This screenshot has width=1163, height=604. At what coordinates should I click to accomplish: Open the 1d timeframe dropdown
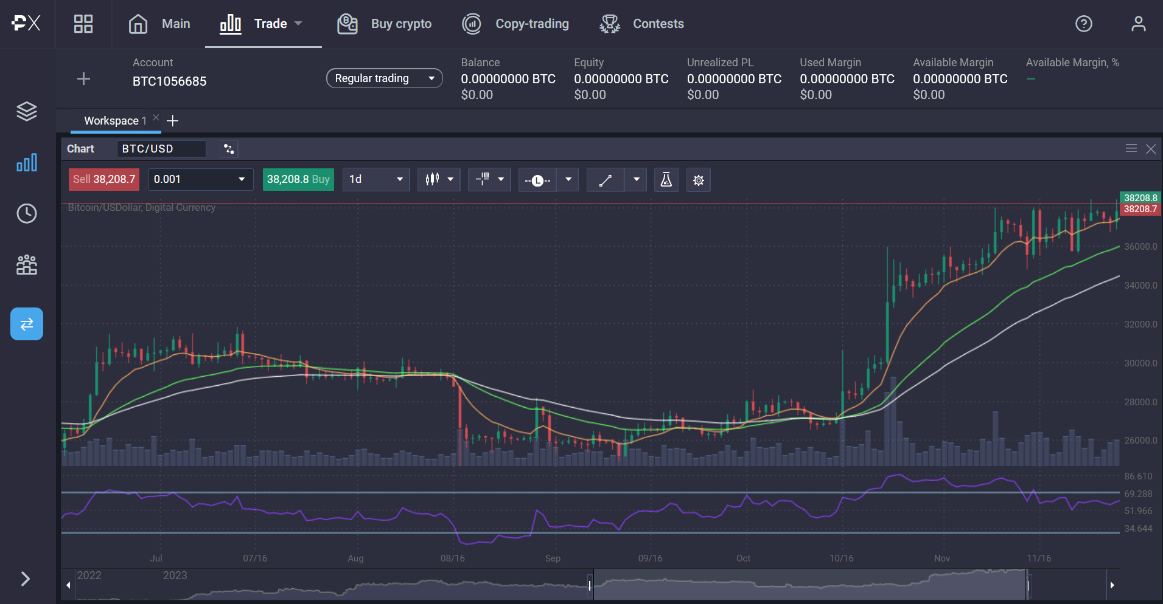(x=376, y=179)
